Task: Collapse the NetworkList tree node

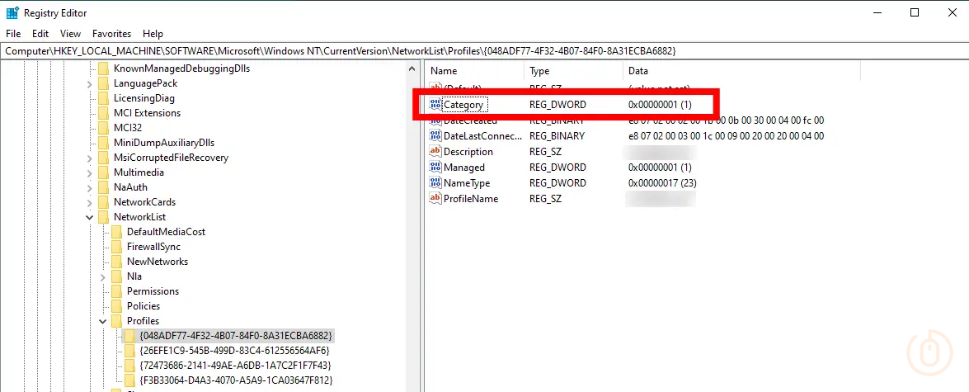Action: pos(90,217)
